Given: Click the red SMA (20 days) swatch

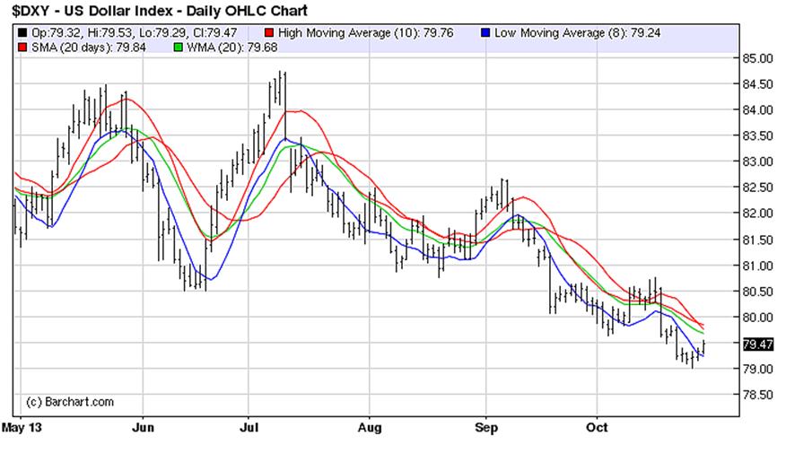Looking at the screenshot, I should [x=21, y=45].
